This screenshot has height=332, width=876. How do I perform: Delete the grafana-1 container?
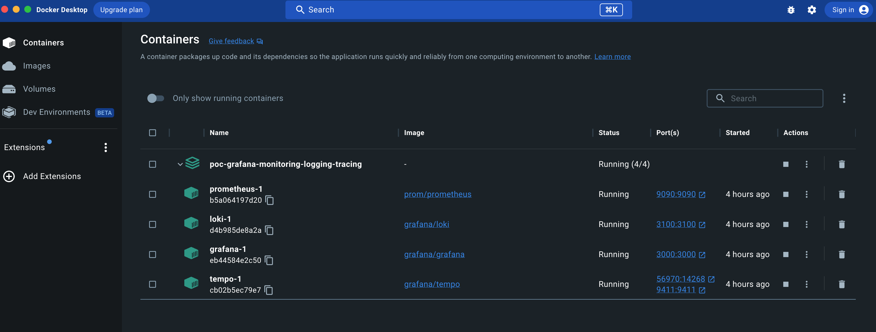click(841, 254)
